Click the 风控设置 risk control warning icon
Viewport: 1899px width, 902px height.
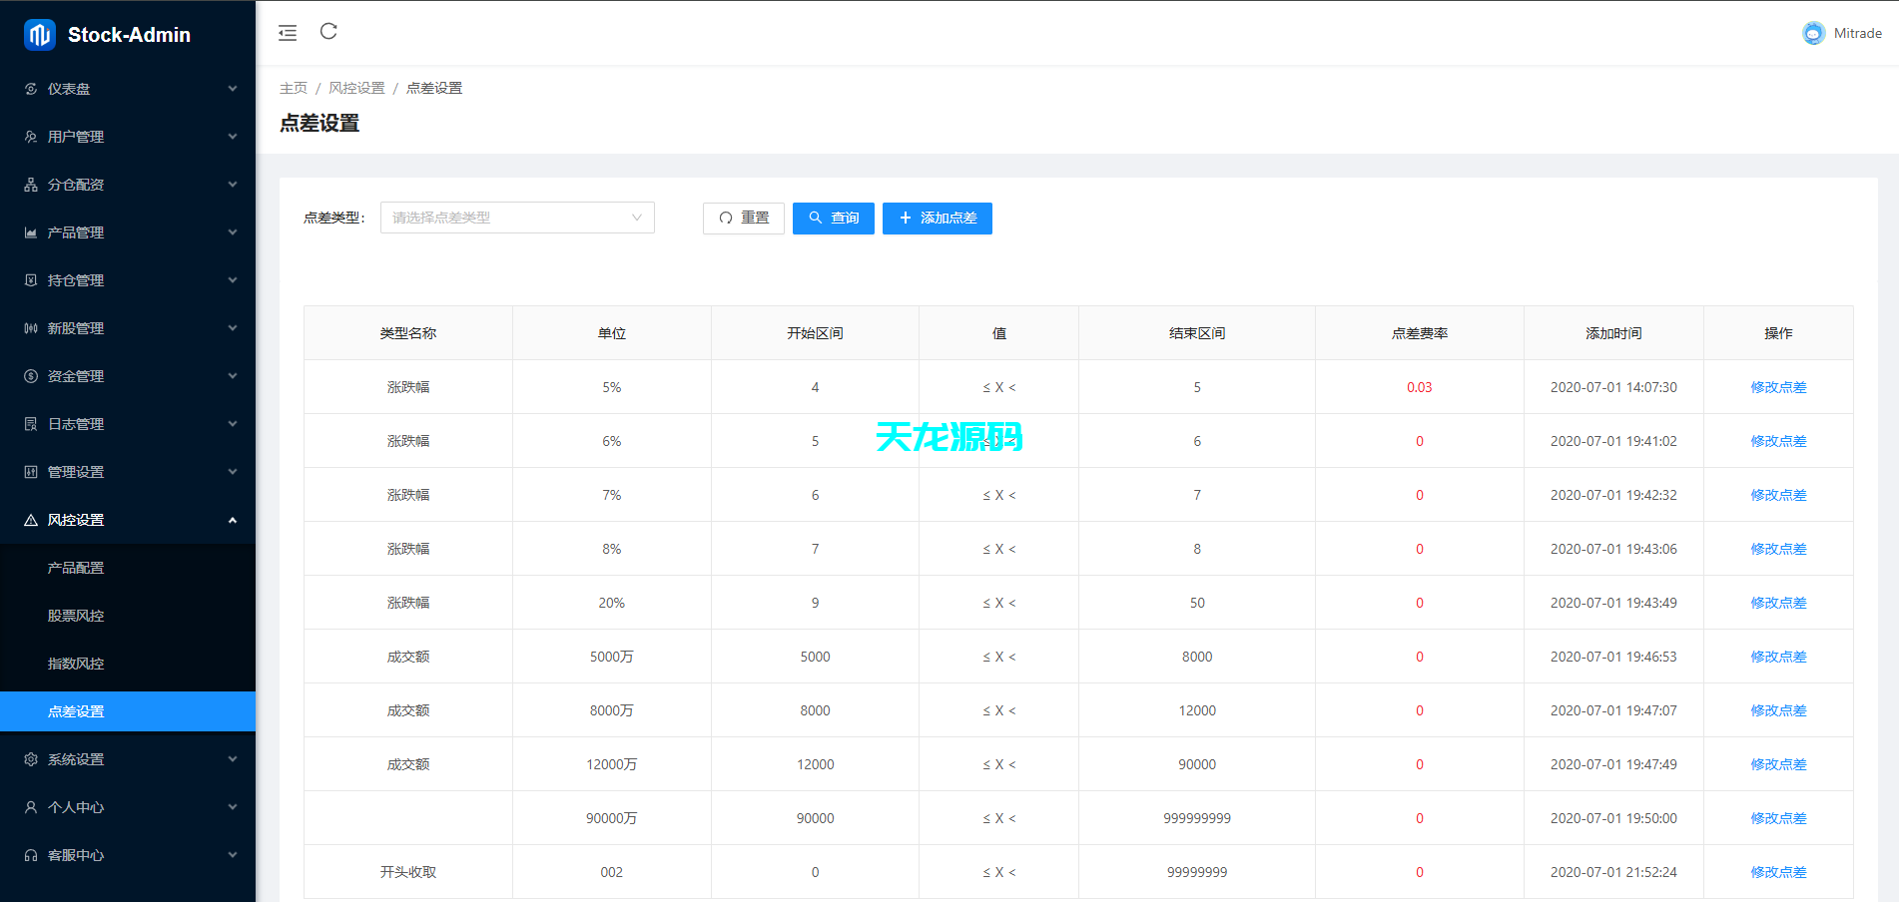[x=31, y=519]
